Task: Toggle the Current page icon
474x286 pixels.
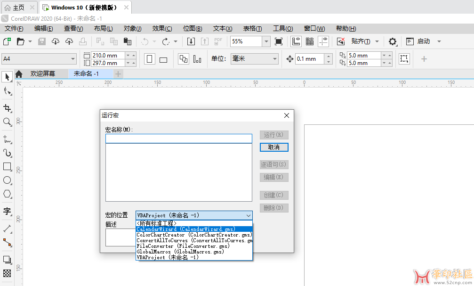Action: coord(197,59)
